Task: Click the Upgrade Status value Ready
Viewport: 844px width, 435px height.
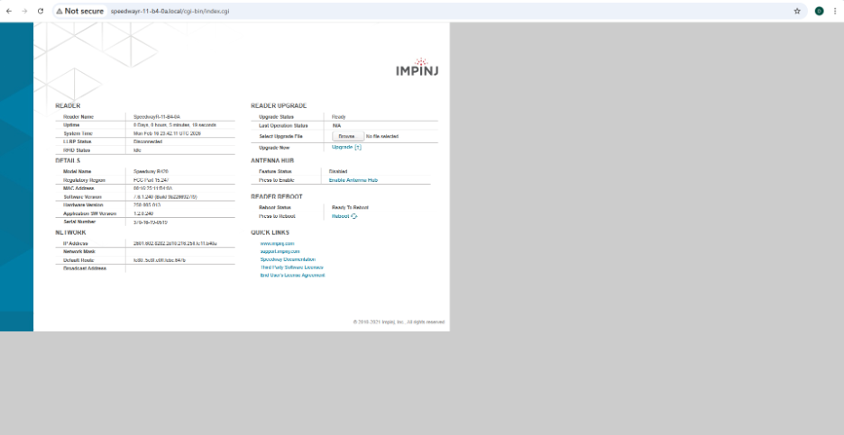Action: click(x=338, y=117)
